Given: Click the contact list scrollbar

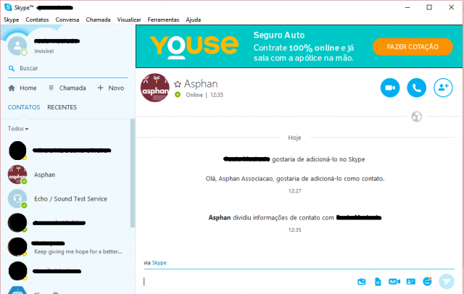Looking at the screenshot, I should tap(133, 173).
